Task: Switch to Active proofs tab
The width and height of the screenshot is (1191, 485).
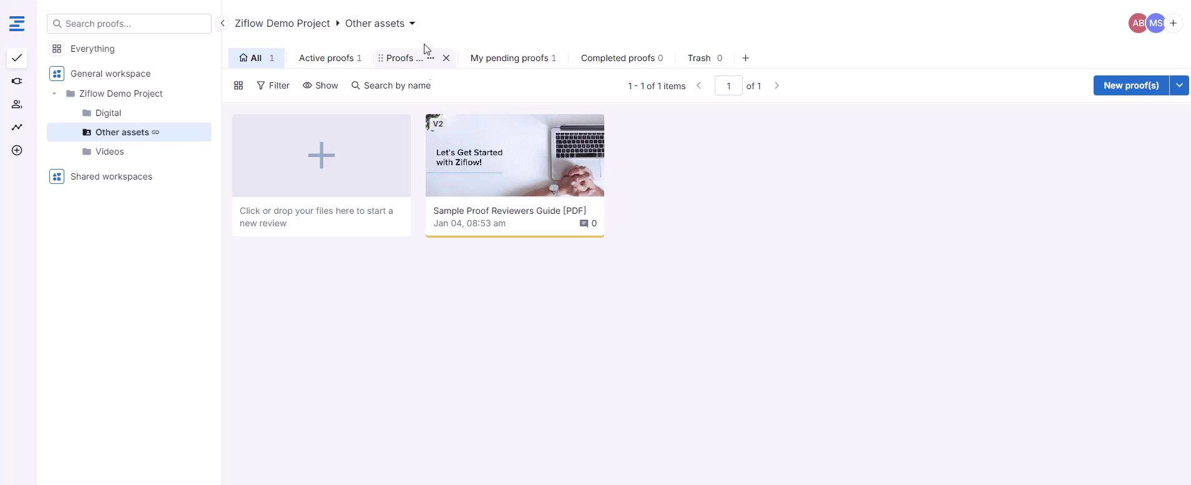Action: pos(330,58)
